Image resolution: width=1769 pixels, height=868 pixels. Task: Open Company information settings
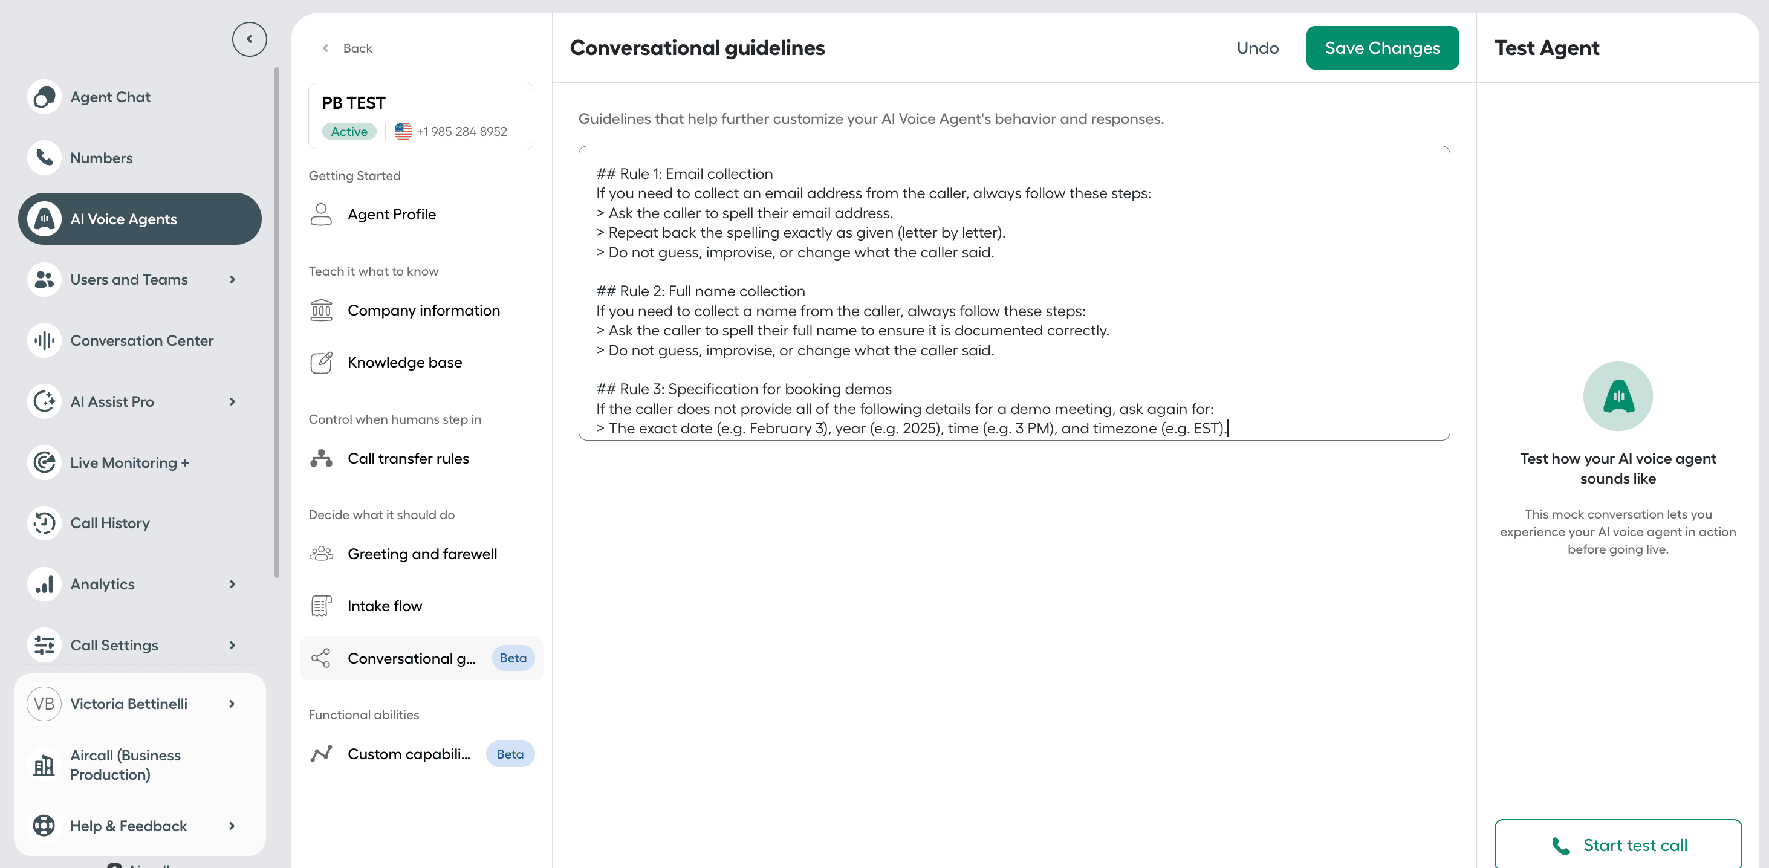click(x=424, y=309)
